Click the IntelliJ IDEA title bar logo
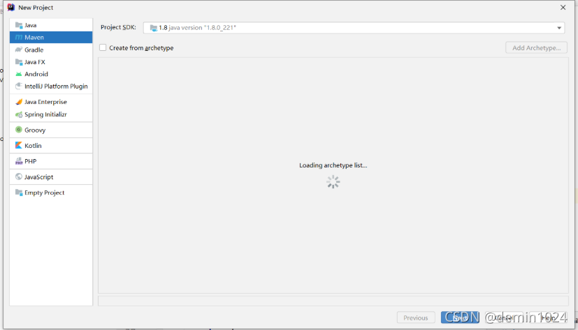This screenshot has height=330, width=578. click(x=11, y=8)
